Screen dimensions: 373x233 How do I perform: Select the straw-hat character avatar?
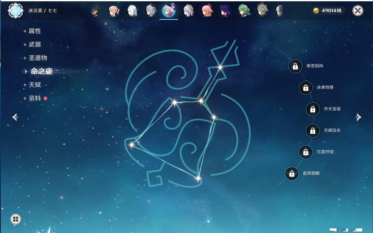click(x=188, y=11)
